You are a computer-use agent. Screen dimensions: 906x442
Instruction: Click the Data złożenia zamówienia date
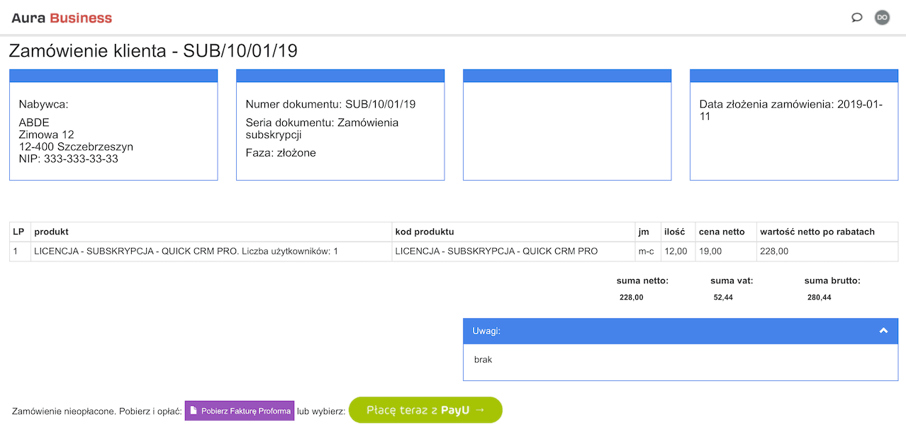click(791, 110)
